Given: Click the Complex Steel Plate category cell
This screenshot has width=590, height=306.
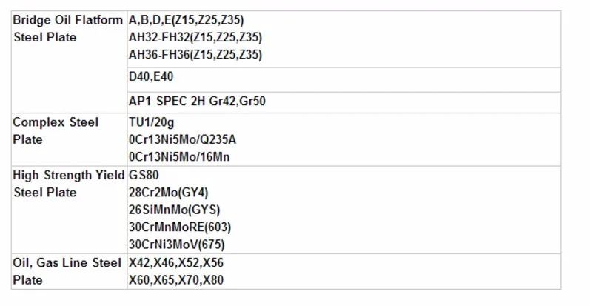Looking at the screenshot, I should coord(70,139).
